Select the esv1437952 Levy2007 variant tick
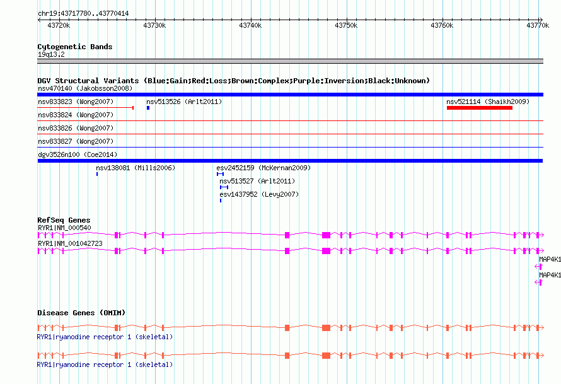Viewport: 561px width, 384px height. (221, 201)
